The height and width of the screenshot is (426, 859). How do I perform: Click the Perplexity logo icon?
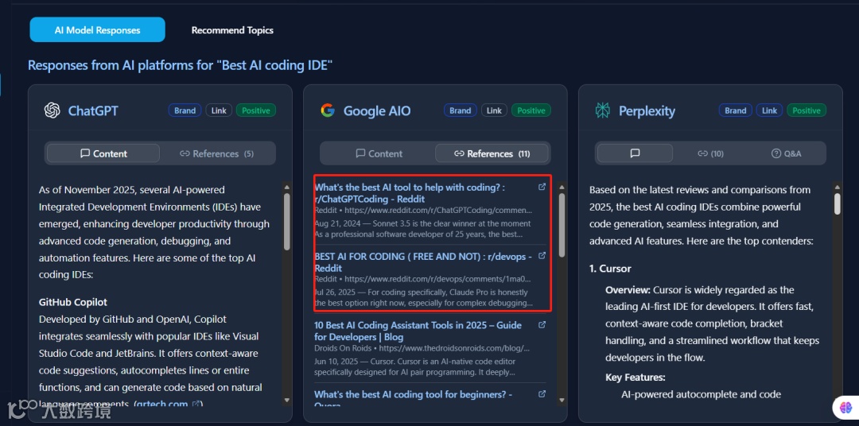coord(603,110)
